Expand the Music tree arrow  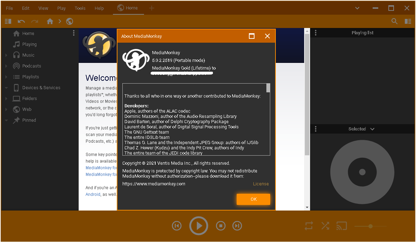tap(6, 55)
